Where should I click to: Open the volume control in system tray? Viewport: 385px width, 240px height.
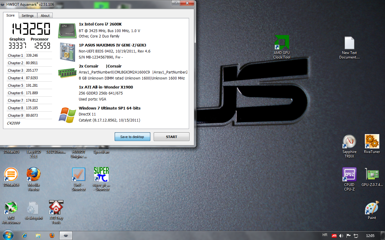[x=341, y=235]
